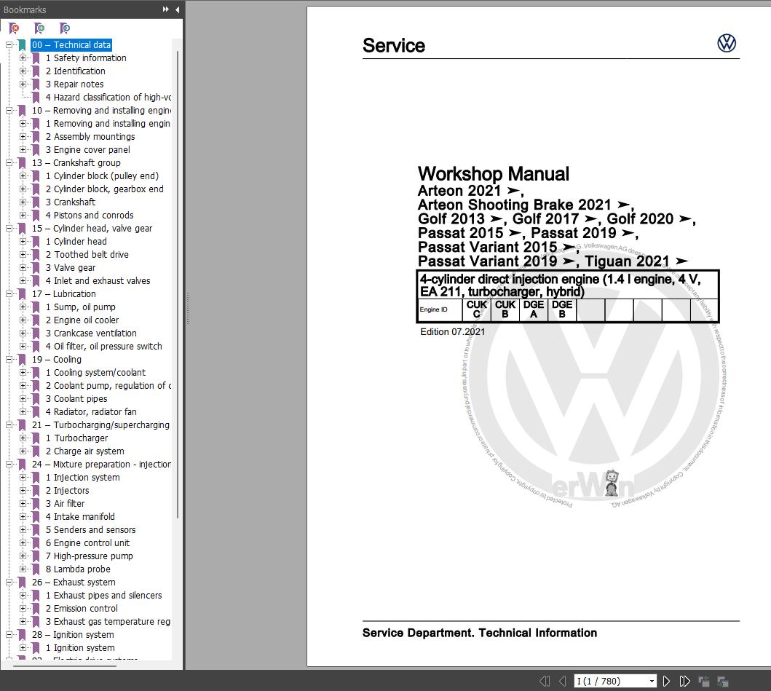Click the bookmark icon beside 28 – Ignition system

point(22,635)
